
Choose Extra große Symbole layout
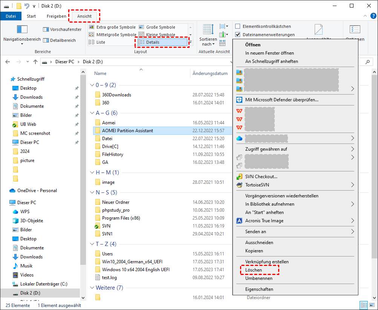[112, 27]
